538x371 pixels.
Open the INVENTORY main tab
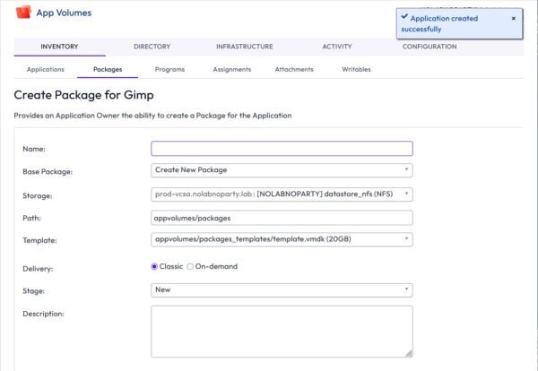coord(59,47)
